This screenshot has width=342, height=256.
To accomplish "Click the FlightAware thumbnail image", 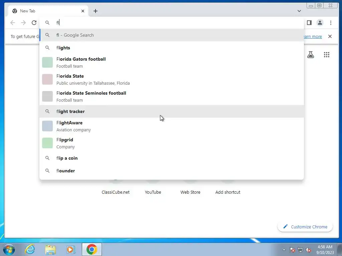I will pos(47,126).
